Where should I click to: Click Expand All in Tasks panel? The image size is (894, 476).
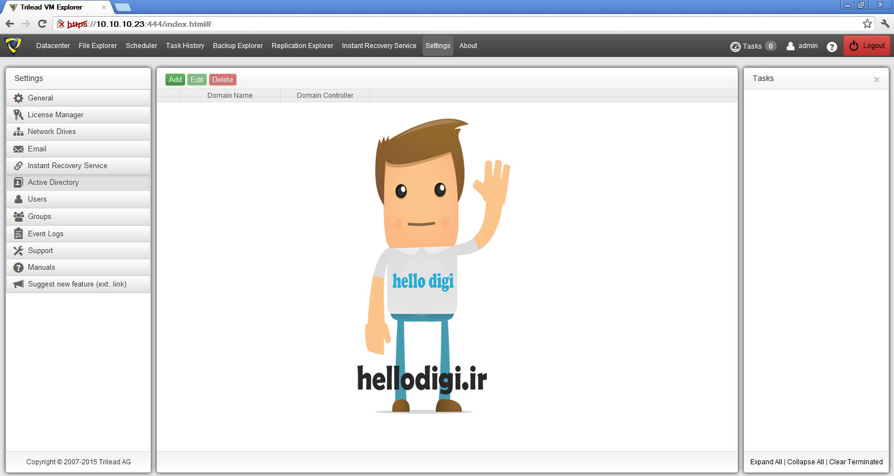pyautogui.click(x=766, y=462)
